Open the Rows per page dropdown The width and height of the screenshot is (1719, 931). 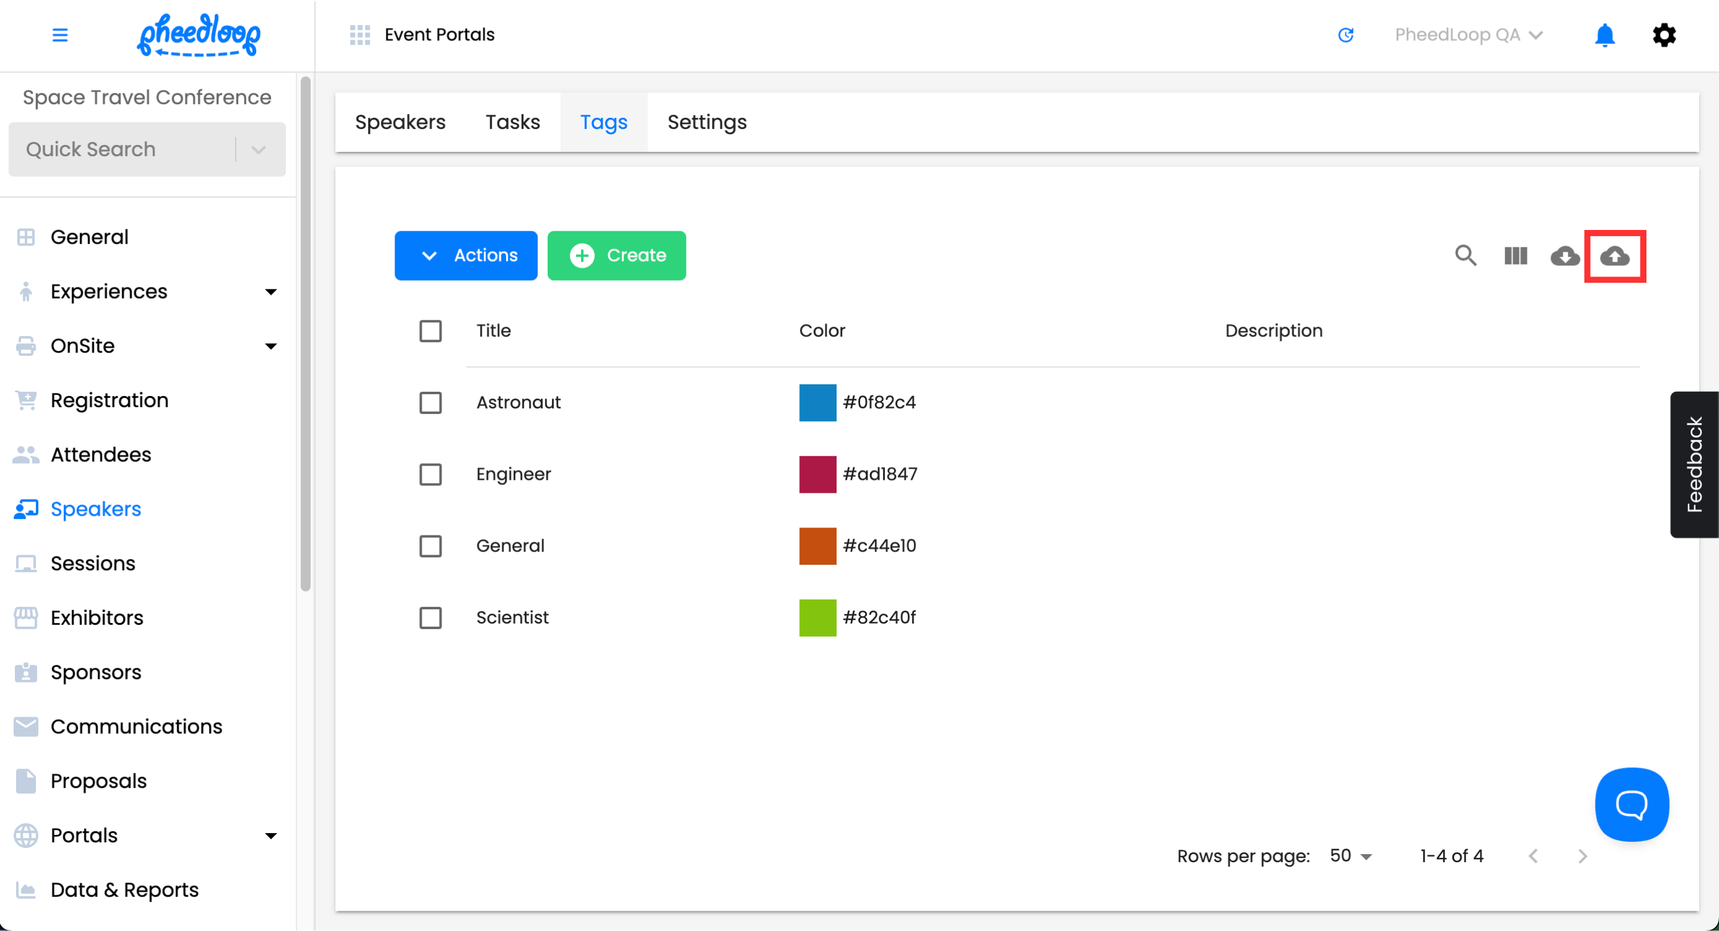(x=1351, y=856)
